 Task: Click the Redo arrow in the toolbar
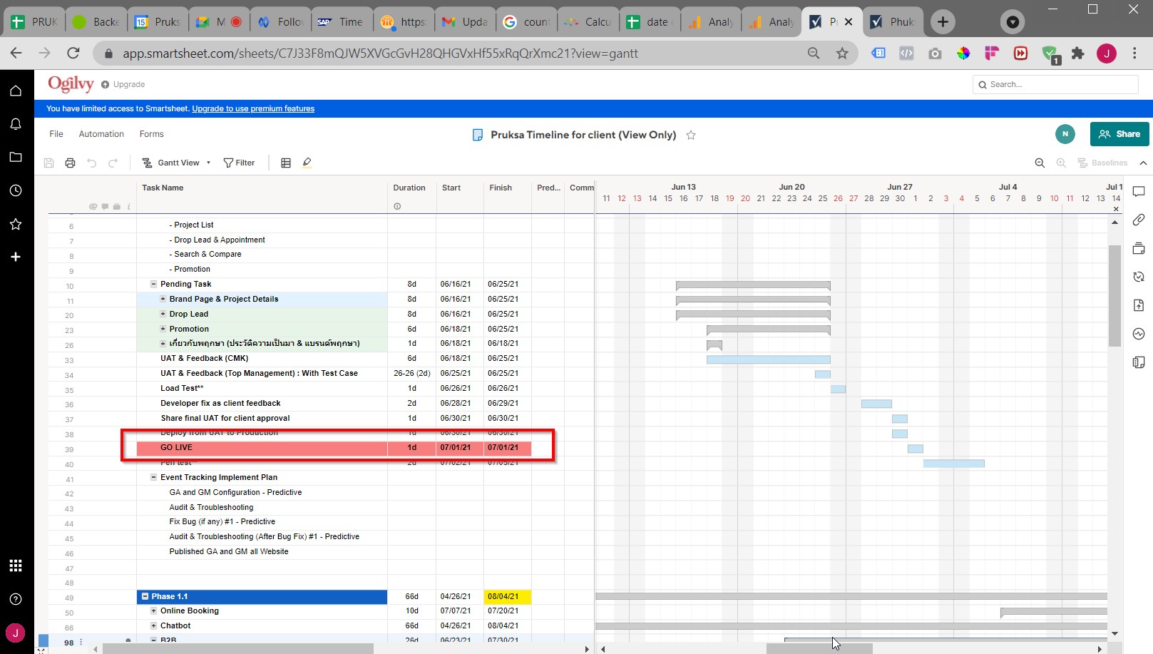[x=113, y=163]
